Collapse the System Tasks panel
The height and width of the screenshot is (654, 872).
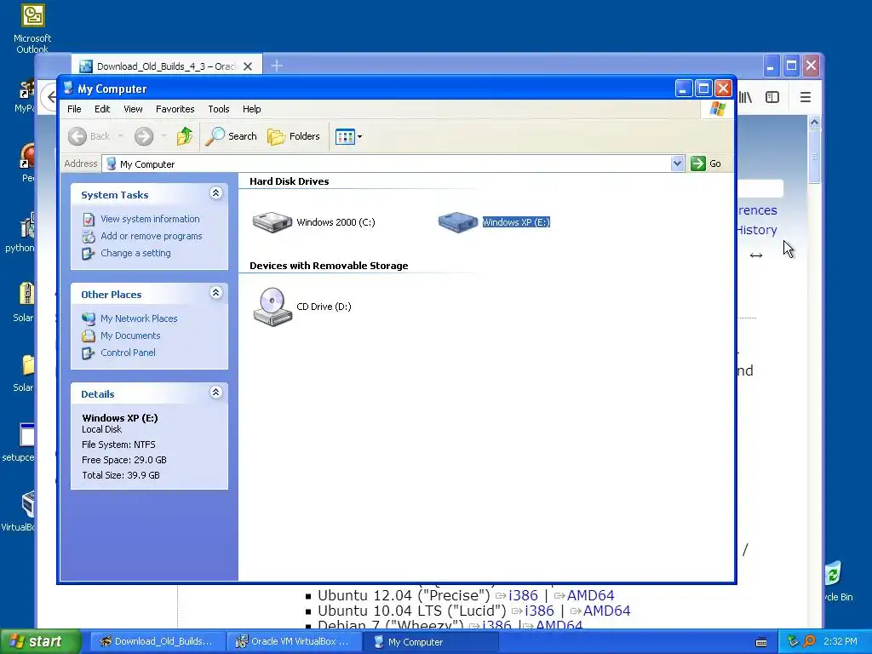click(215, 193)
